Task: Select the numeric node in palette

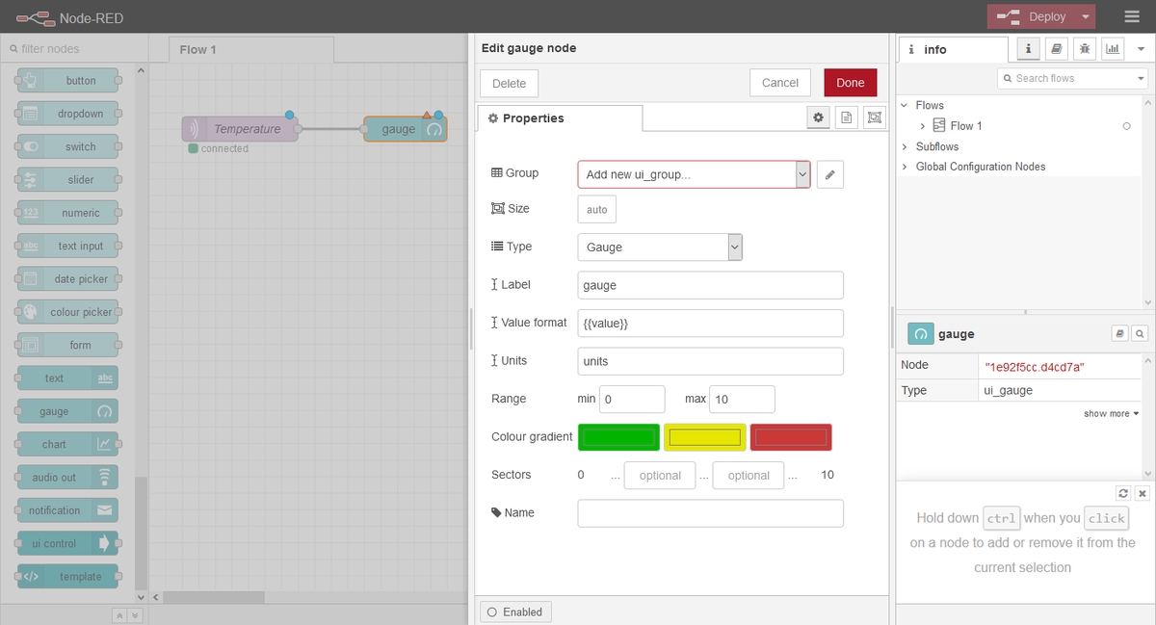Action: tap(68, 213)
